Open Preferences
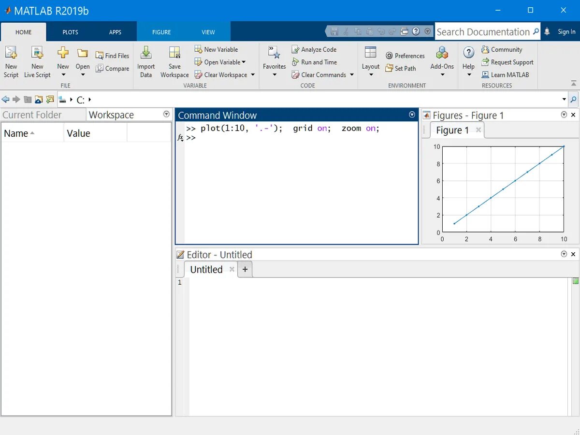Viewport: 580px width, 435px height. pos(405,56)
